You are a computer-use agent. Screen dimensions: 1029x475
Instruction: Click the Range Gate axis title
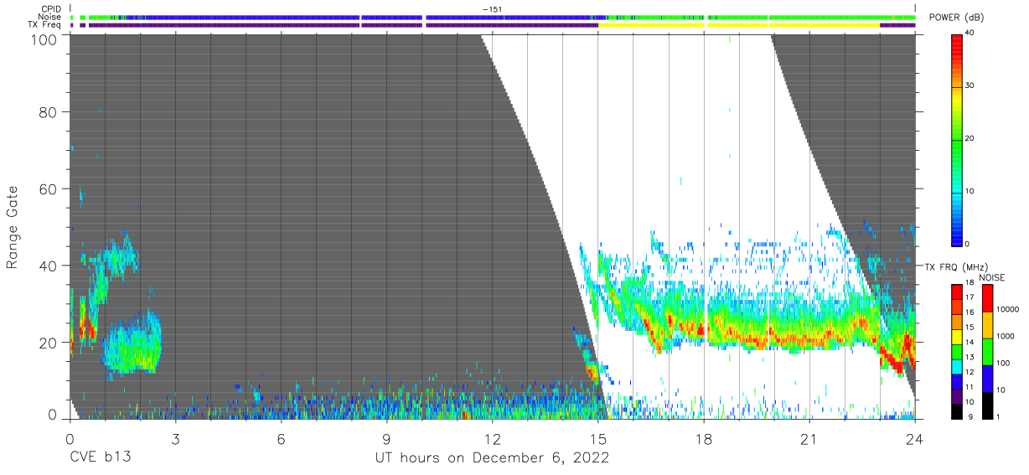pos(13,226)
